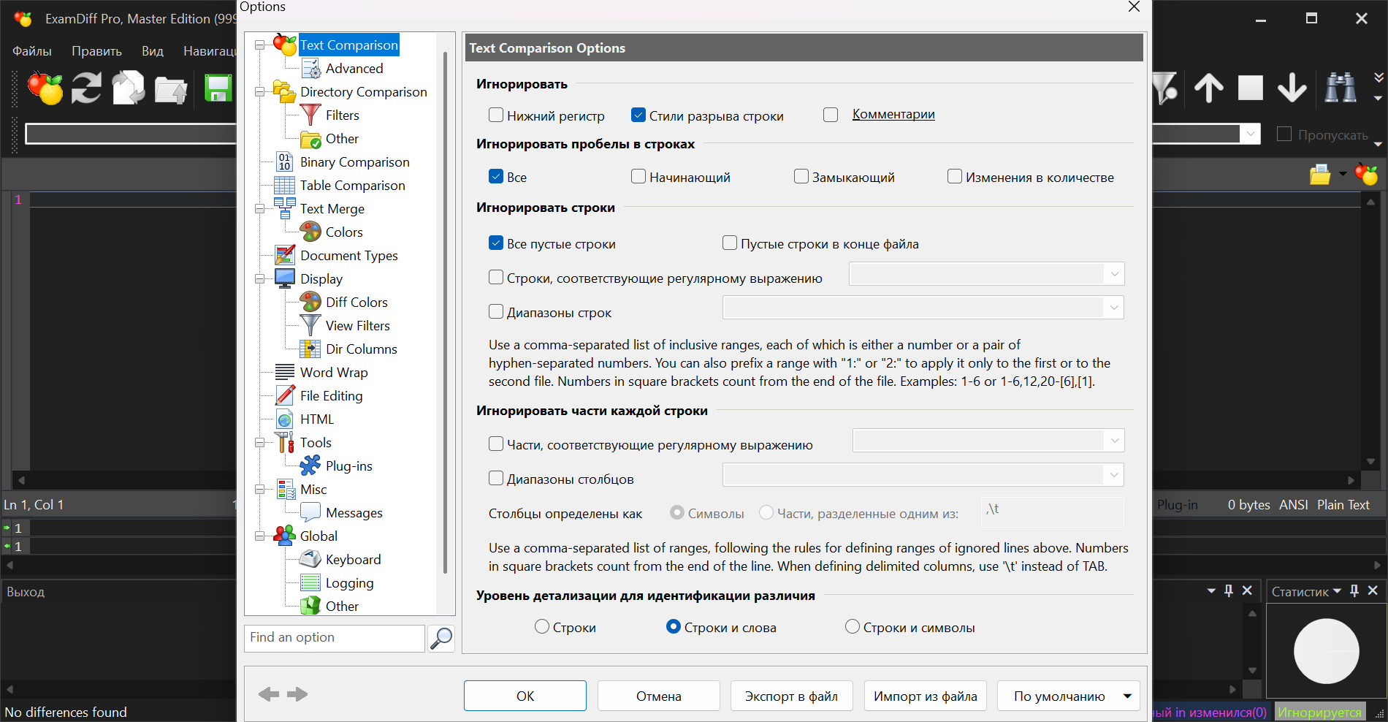Screen dimensions: 1388x722
Task: Open the Colors palette under Text Merge
Action: click(x=310, y=232)
